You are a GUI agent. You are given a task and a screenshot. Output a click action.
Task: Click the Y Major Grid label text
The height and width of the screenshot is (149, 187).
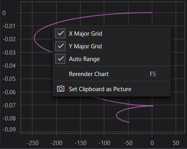[85, 46]
